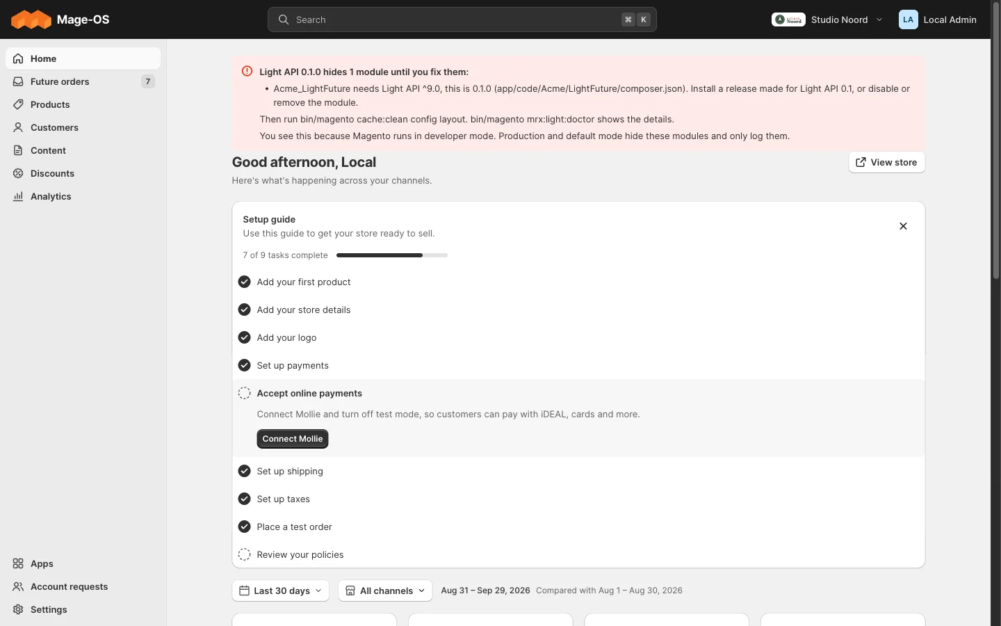Dismiss the Setup guide card

903,226
